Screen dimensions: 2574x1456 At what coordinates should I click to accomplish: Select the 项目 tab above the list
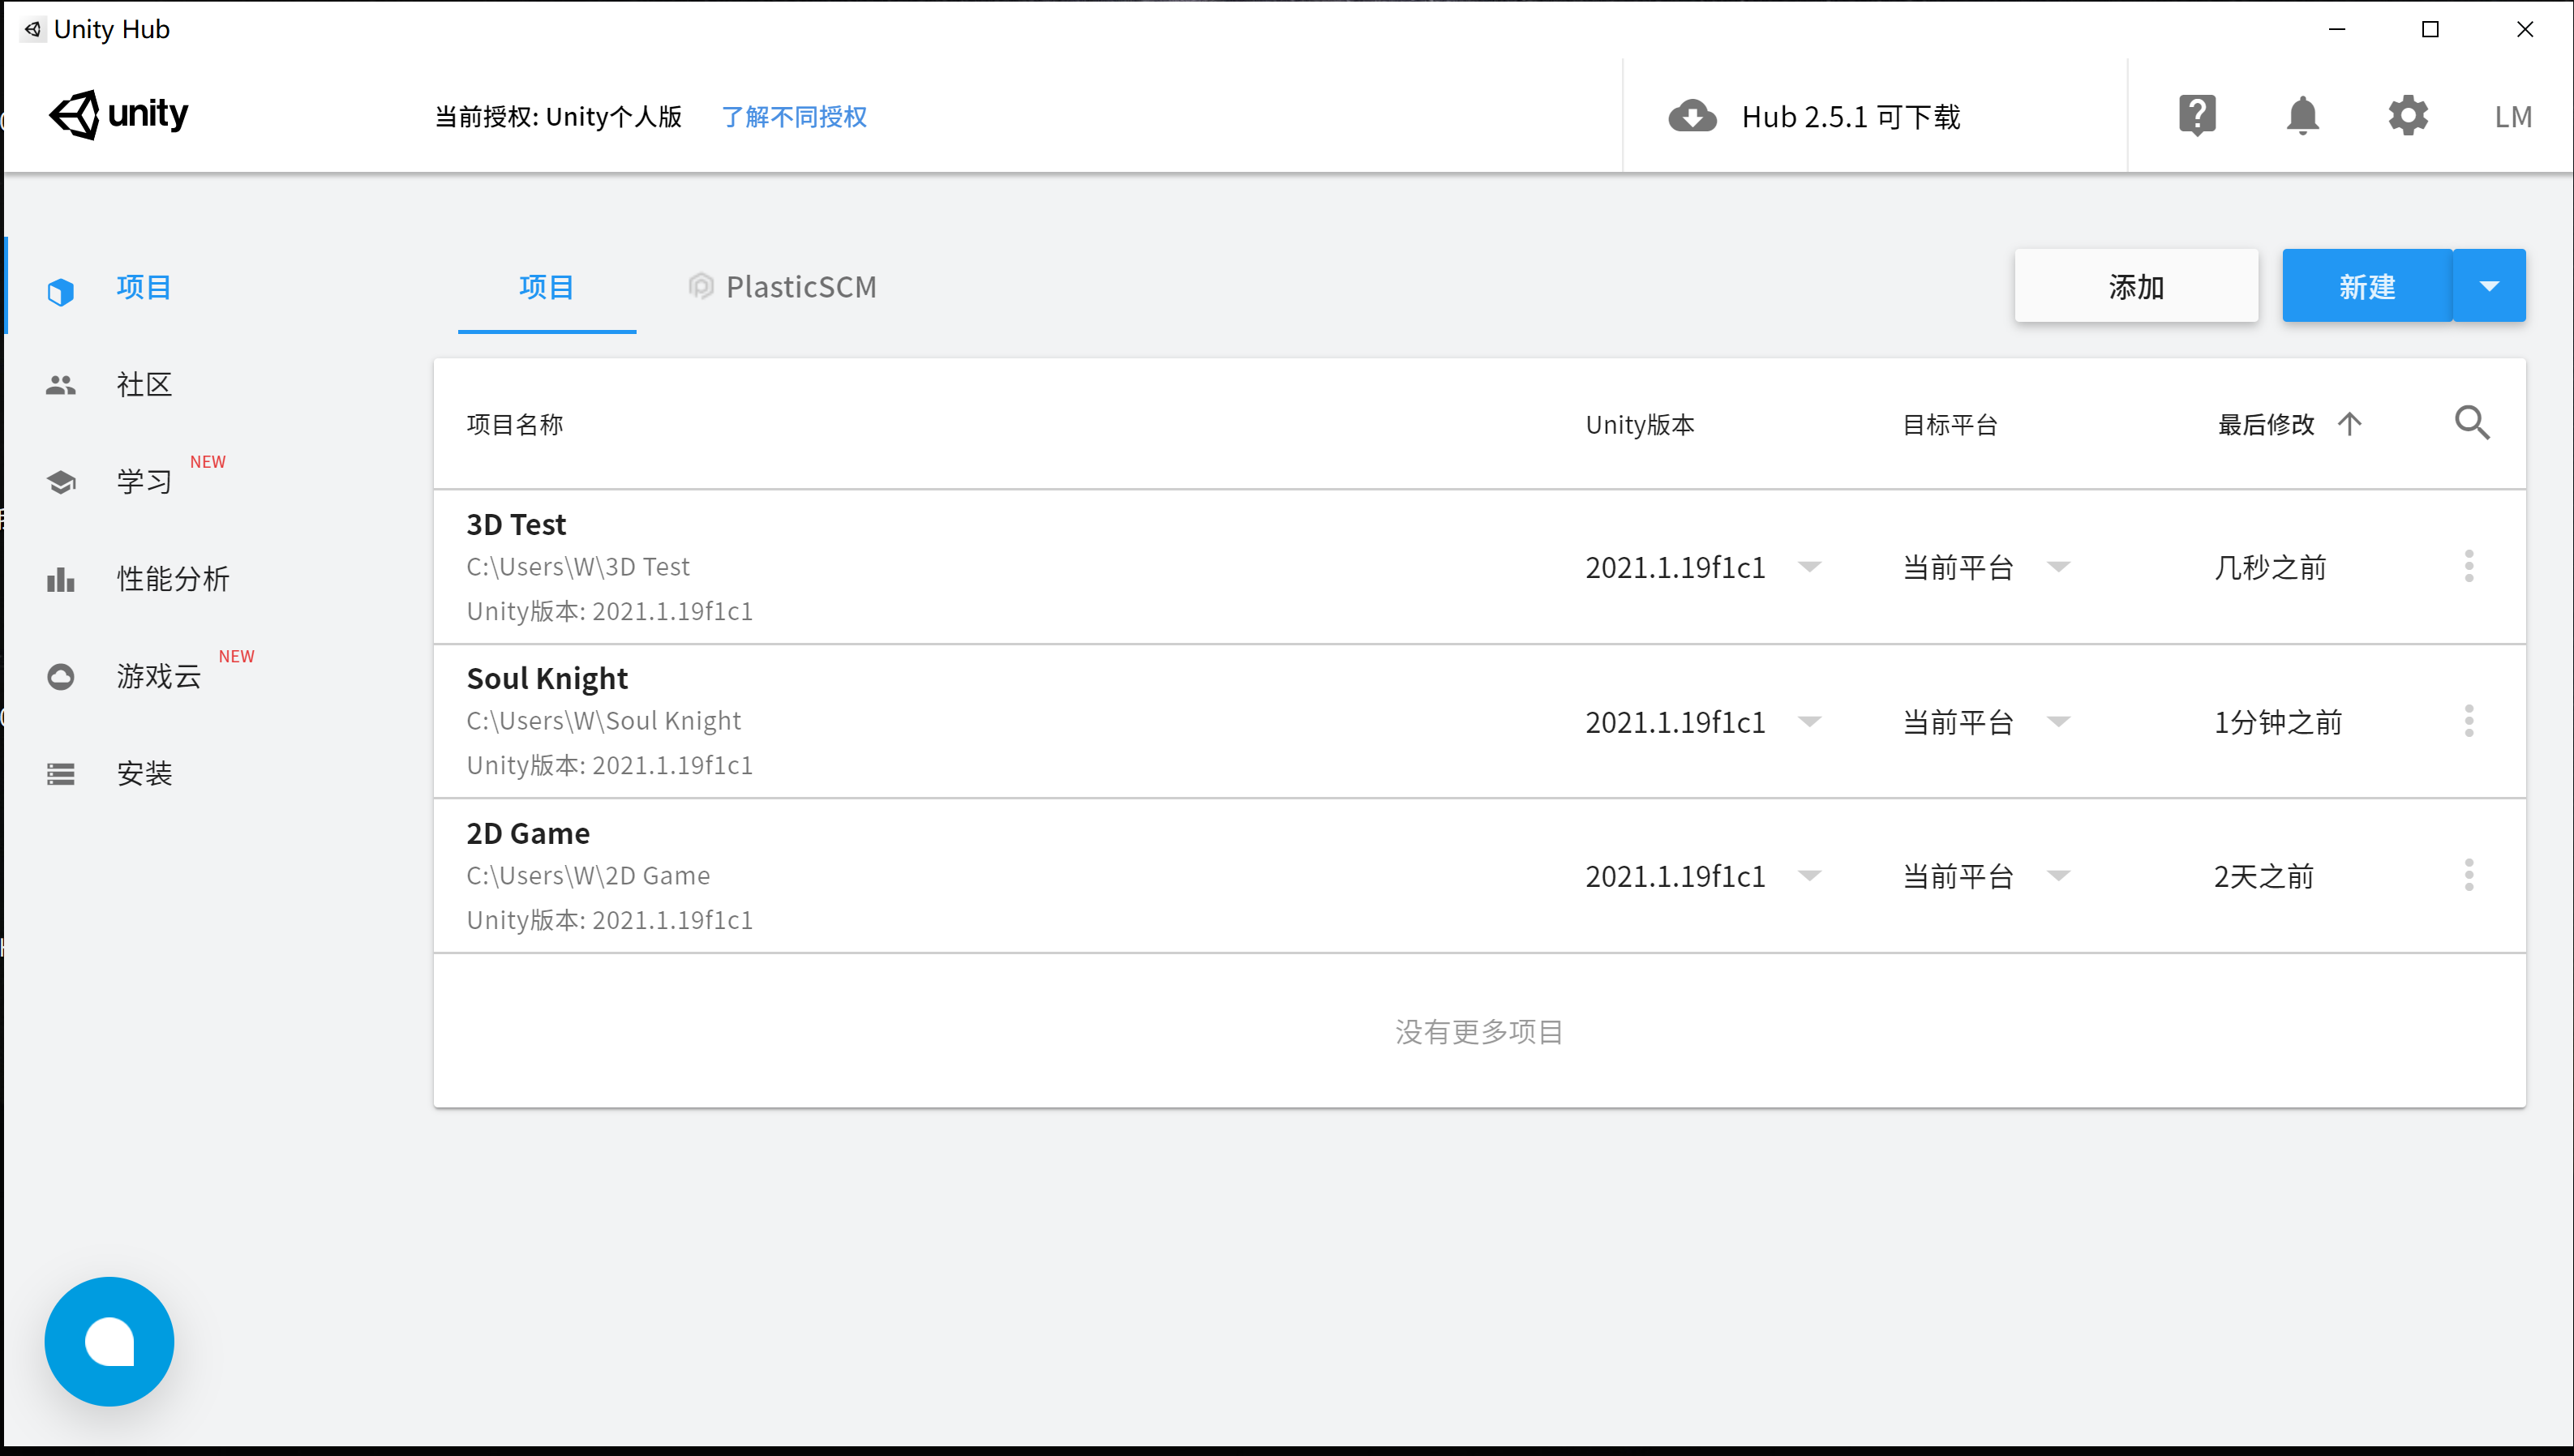click(547, 288)
